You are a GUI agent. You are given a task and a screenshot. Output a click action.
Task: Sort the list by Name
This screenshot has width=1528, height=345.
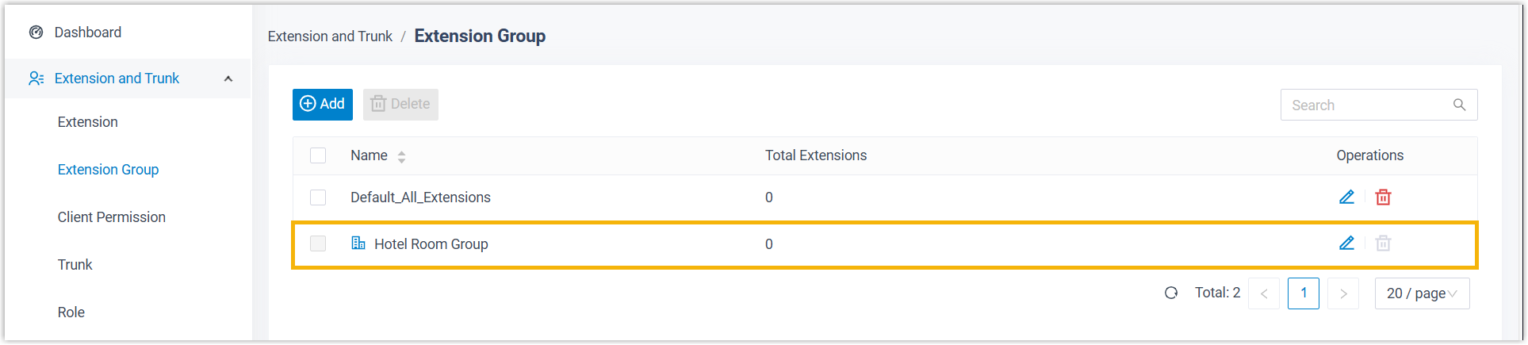402,156
